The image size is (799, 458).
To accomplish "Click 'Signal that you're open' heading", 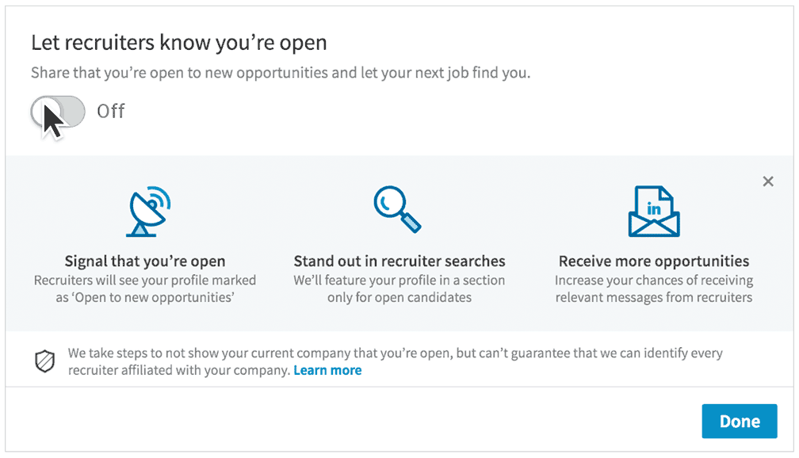I will pos(145,261).
